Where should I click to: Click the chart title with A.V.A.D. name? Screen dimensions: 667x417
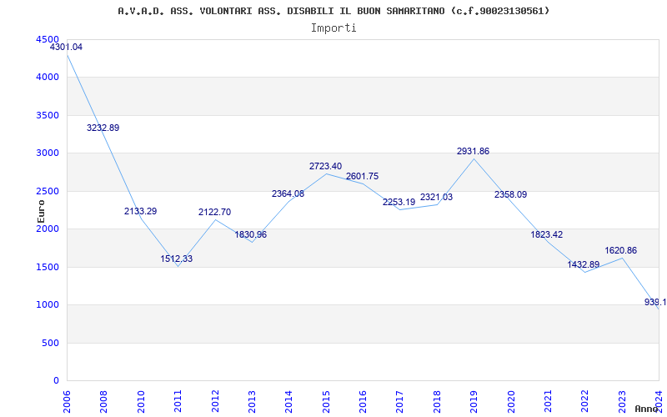point(333,11)
